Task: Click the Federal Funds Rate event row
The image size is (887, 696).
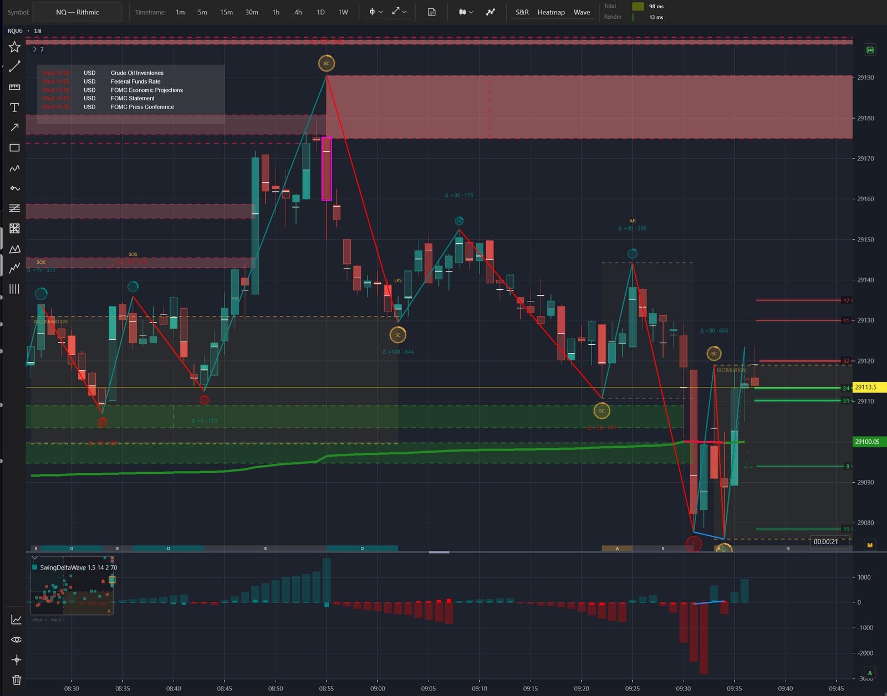Action: [x=130, y=81]
